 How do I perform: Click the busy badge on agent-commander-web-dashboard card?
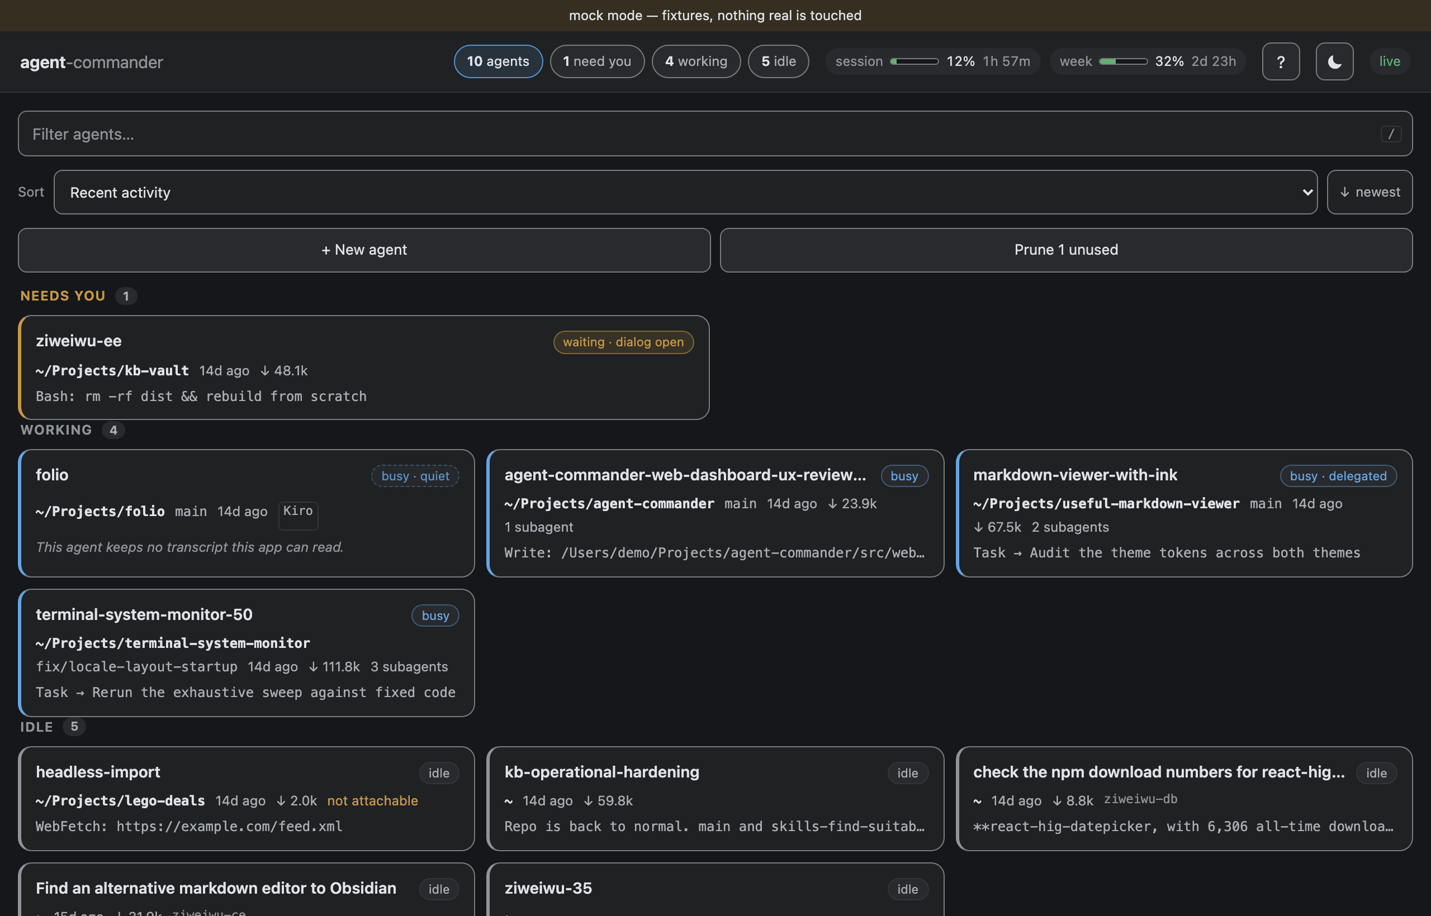pyautogui.click(x=904, y=476)
